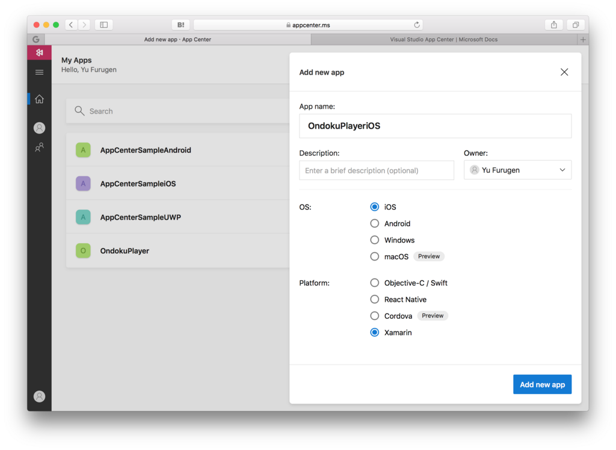
Task: Choose Xamarin platform
Action: click(375, 333)
